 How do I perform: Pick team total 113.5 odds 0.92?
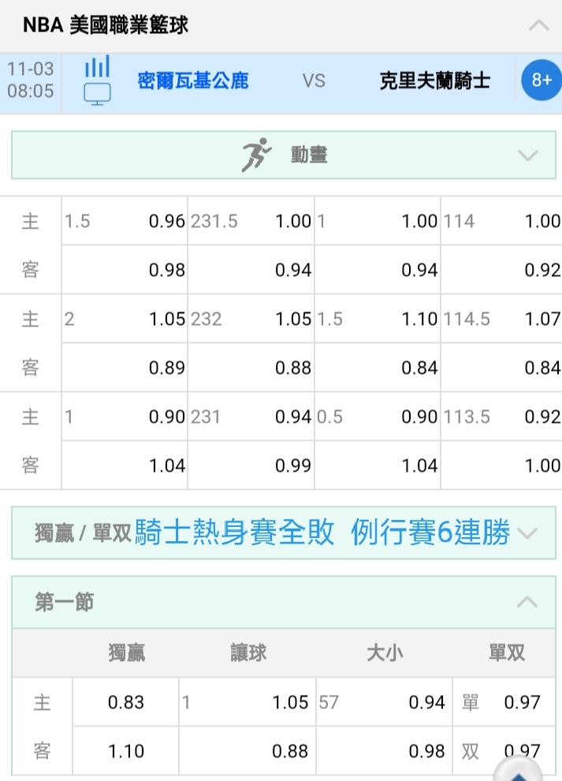[502, 417]
